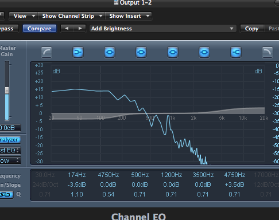Open the Show Channel Strip dropdown

71,16
